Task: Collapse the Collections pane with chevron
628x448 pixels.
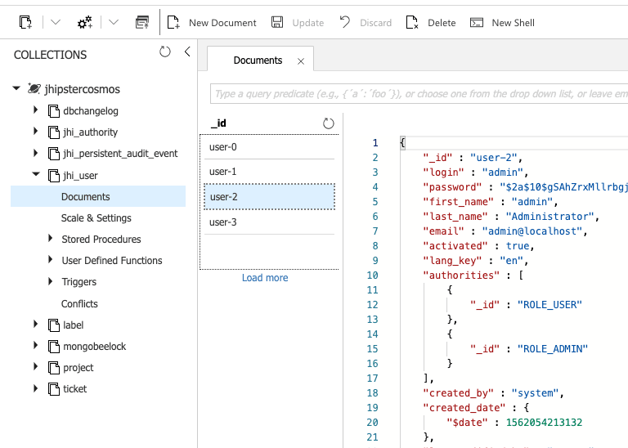Action: click(187, 52)
